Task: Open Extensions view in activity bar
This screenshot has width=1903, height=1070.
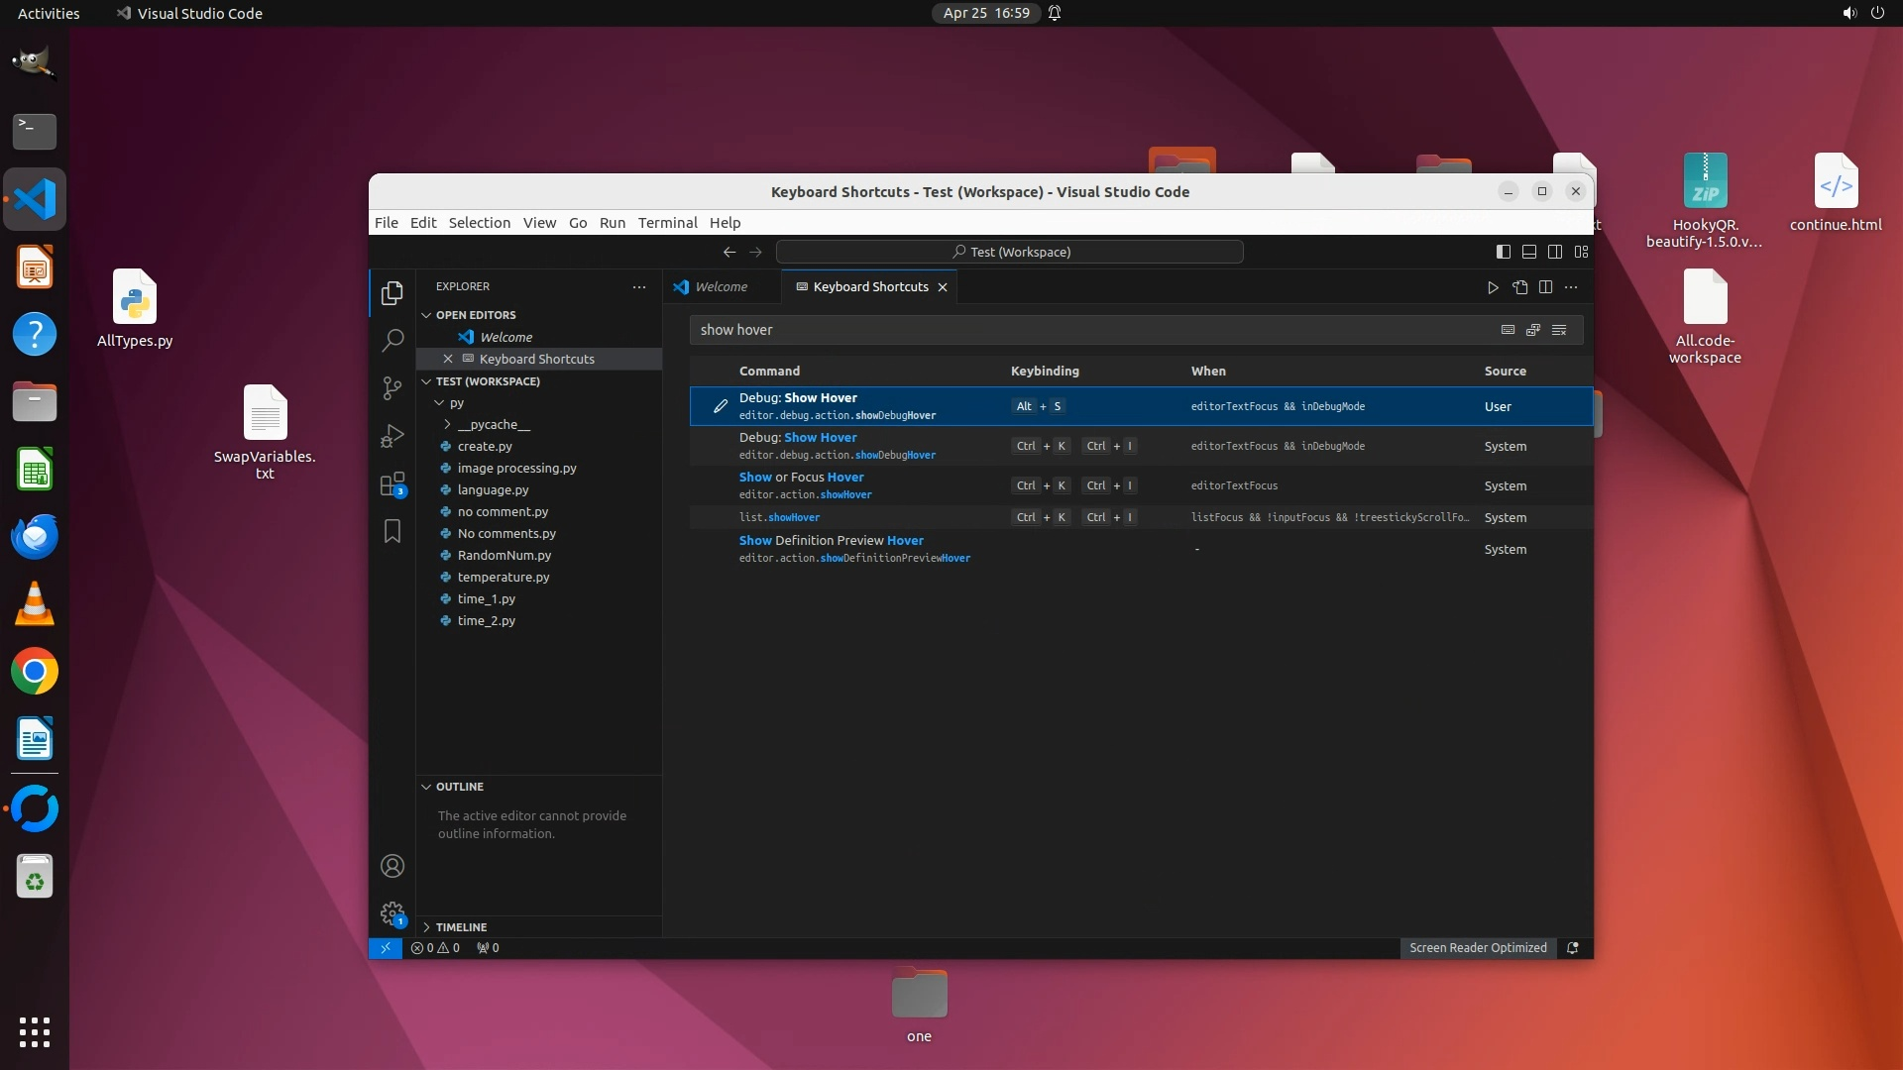Action: tap(392, 484)
